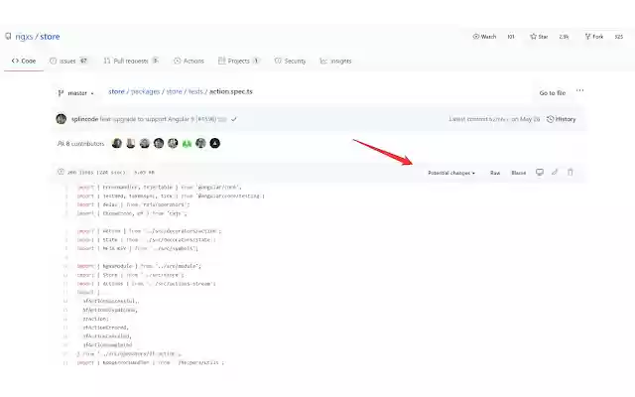Click the action.spec.ts file name

point(231,91)
